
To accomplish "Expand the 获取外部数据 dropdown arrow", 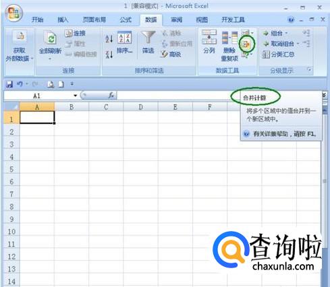I will 32,59.
